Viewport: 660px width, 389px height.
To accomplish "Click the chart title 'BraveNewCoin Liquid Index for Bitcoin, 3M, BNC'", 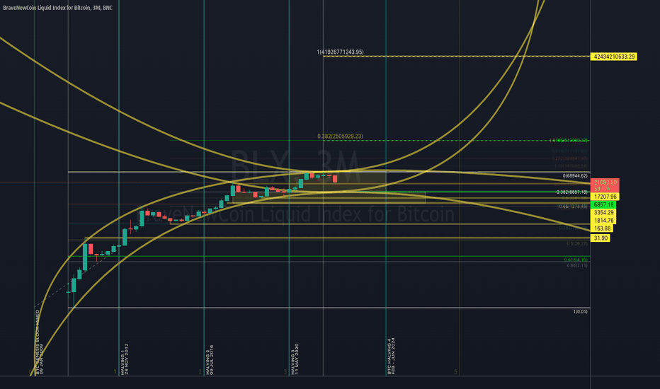I will [x=57, y=8].
